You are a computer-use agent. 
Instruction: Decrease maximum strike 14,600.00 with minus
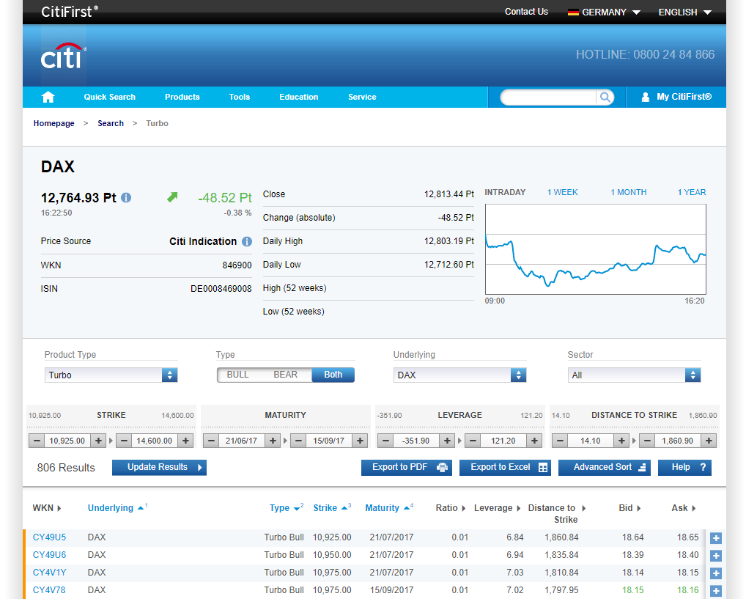(124, 441)
